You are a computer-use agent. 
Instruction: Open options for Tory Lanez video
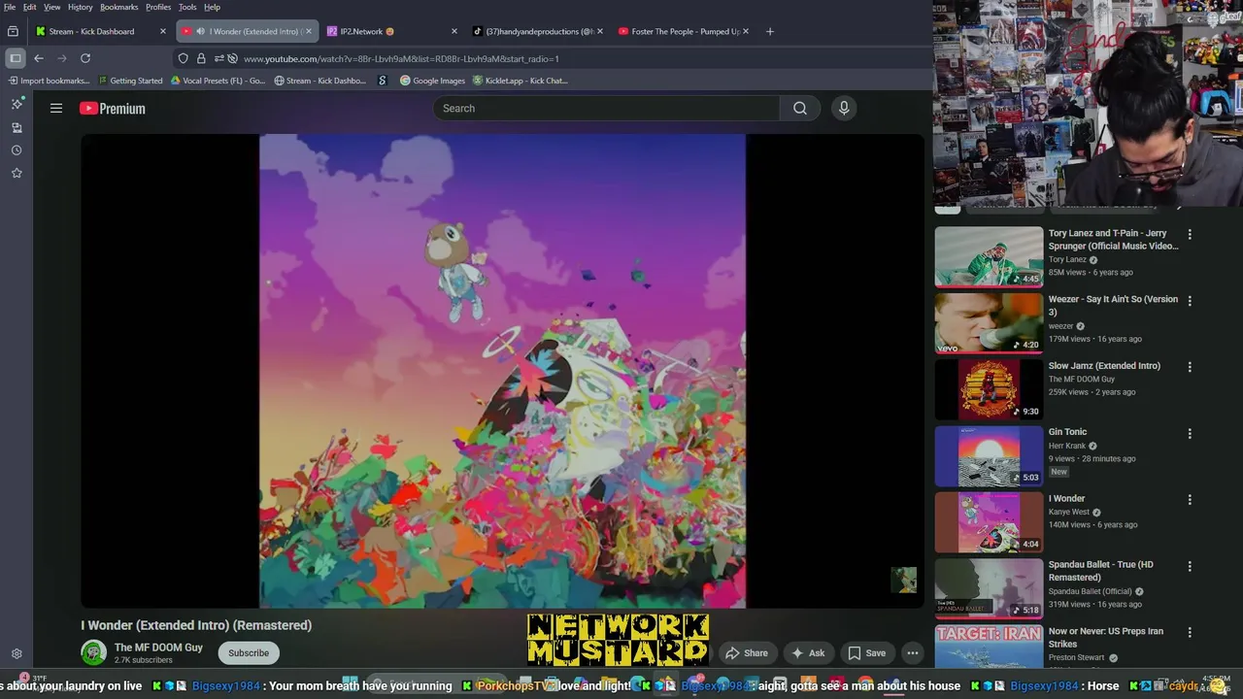point(1190,234)
